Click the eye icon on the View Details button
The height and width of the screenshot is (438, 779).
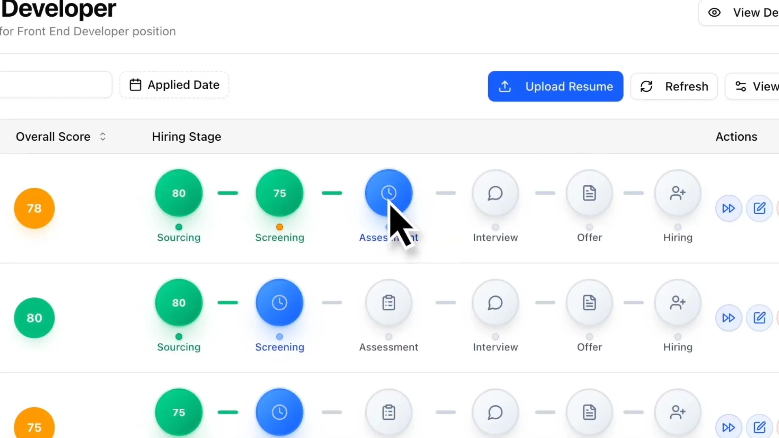pos(714,13)
